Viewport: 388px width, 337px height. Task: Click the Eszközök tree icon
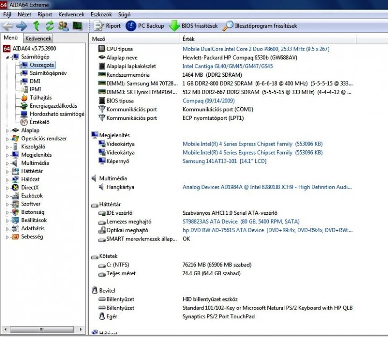(x=15, y=196)
